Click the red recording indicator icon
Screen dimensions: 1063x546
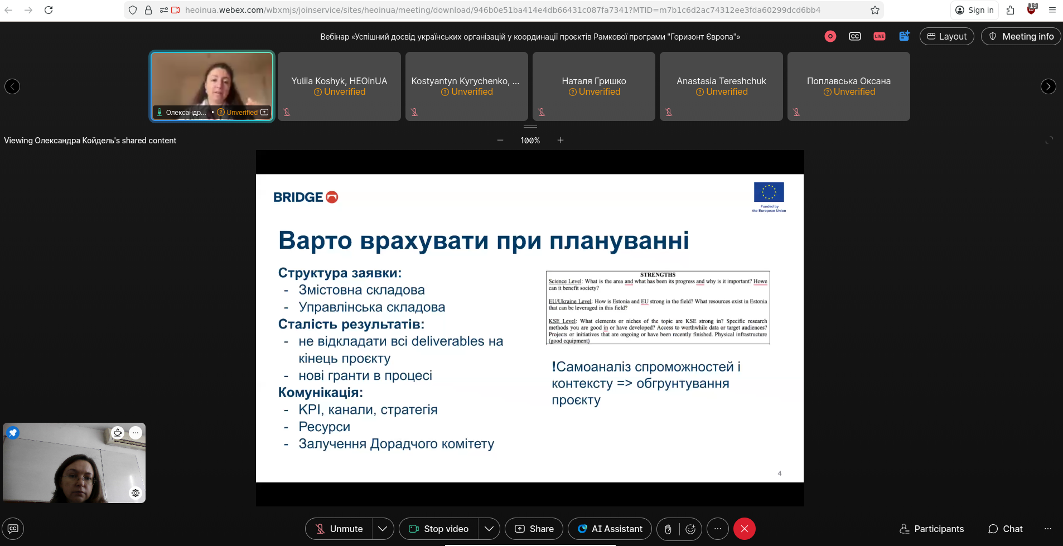pos(830,36)
